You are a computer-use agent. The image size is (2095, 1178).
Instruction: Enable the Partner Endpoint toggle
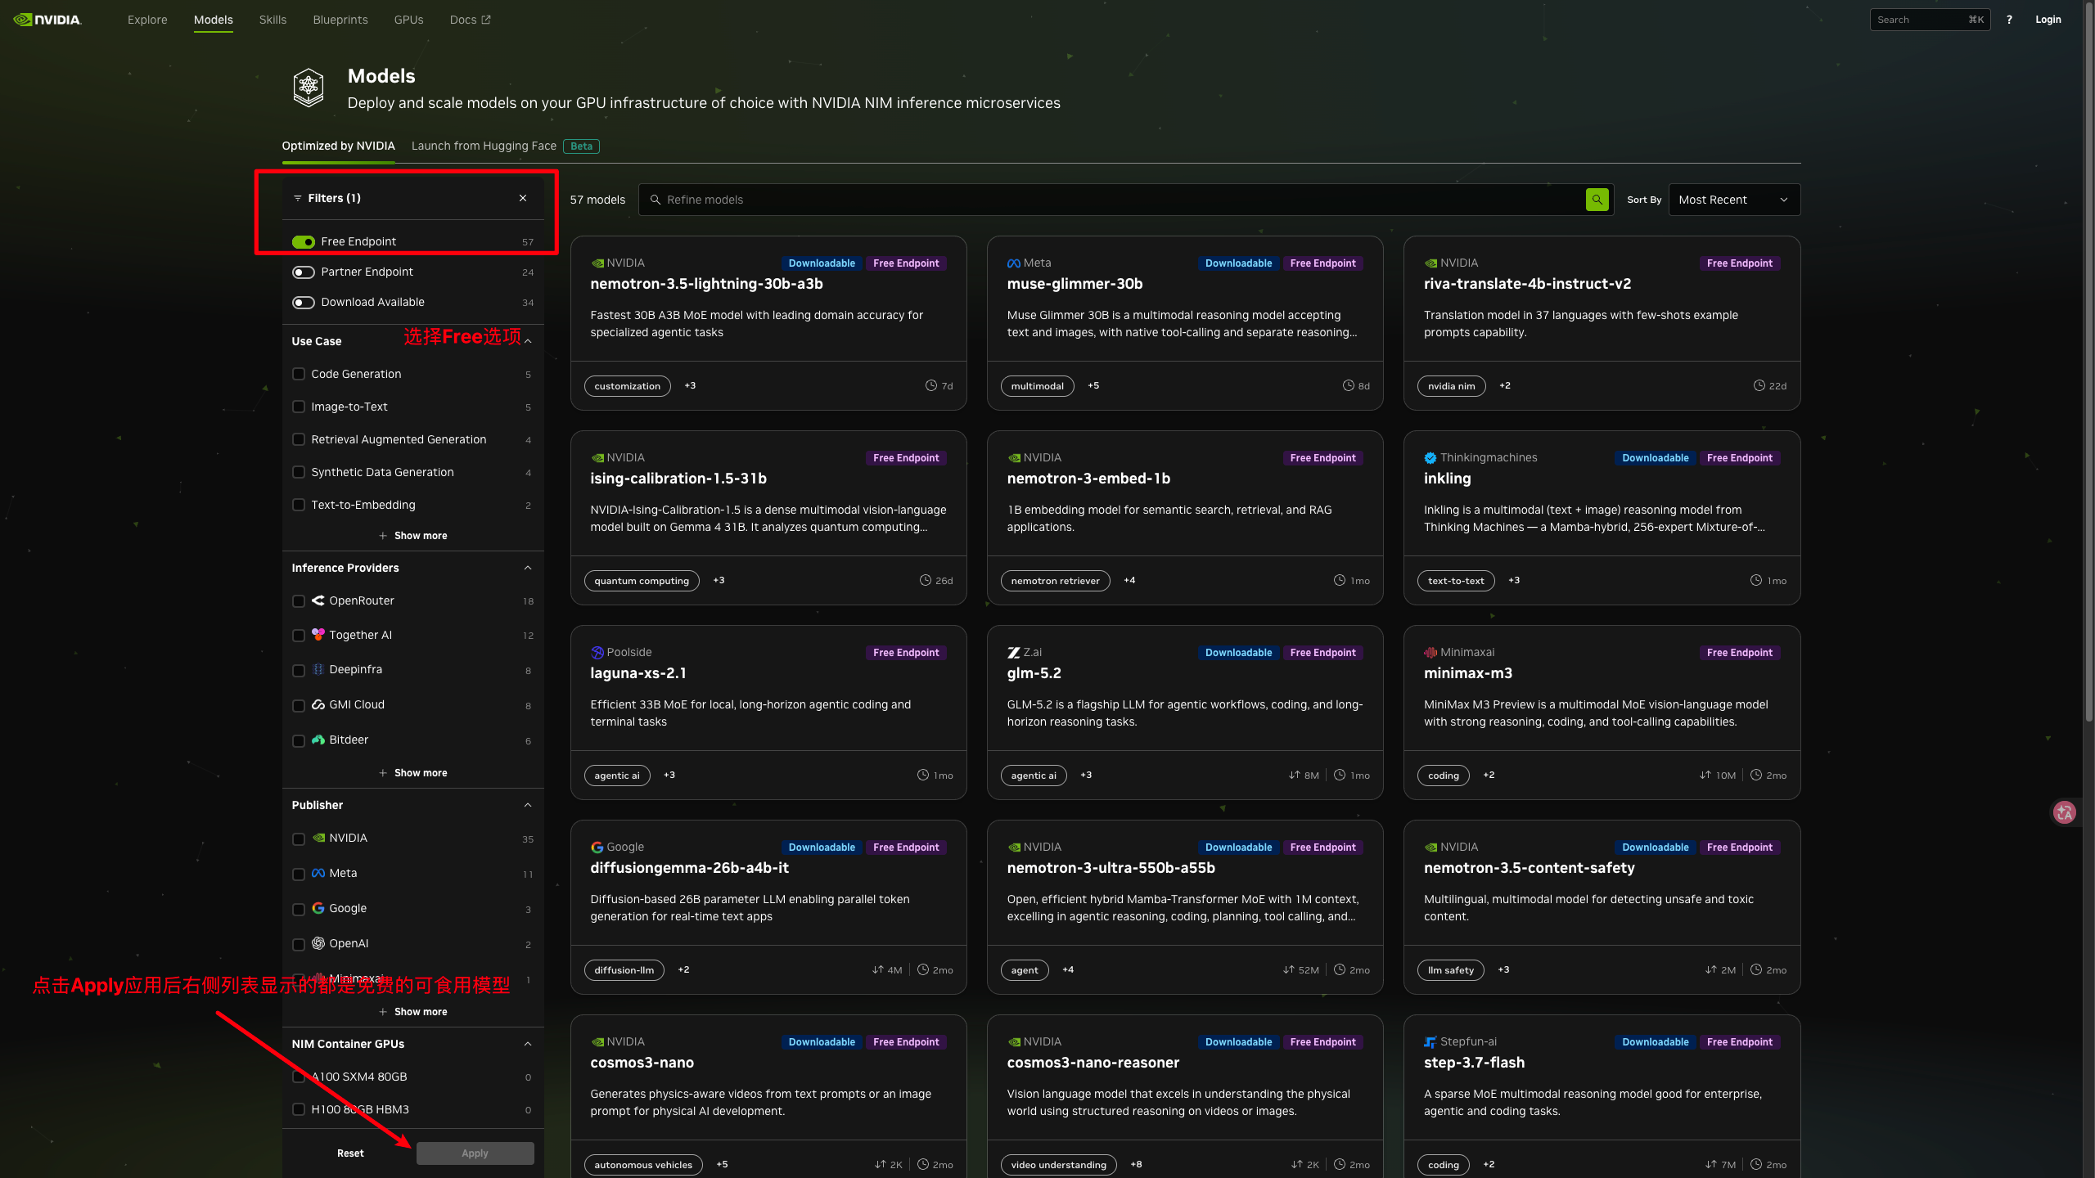(x=304, y=272)
